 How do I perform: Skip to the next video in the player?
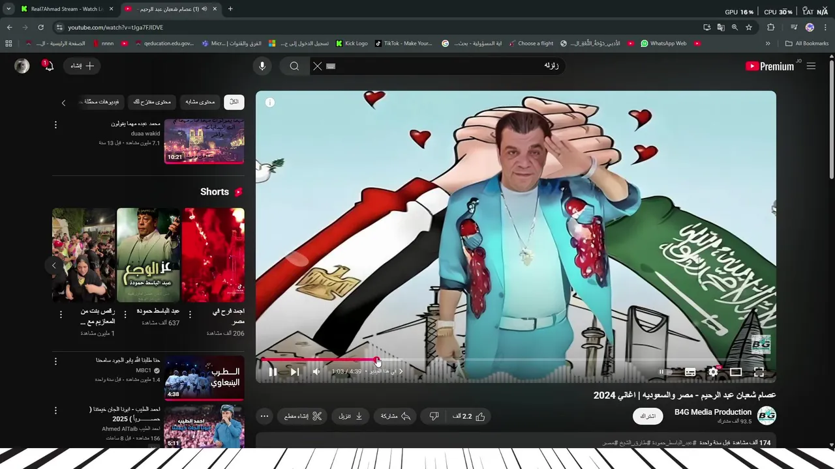coord(295,372)
